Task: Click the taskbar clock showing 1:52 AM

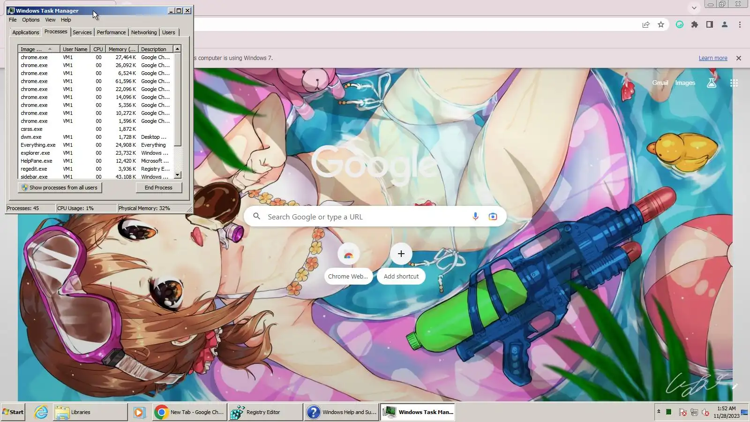Action: click(x=726, y=412)
